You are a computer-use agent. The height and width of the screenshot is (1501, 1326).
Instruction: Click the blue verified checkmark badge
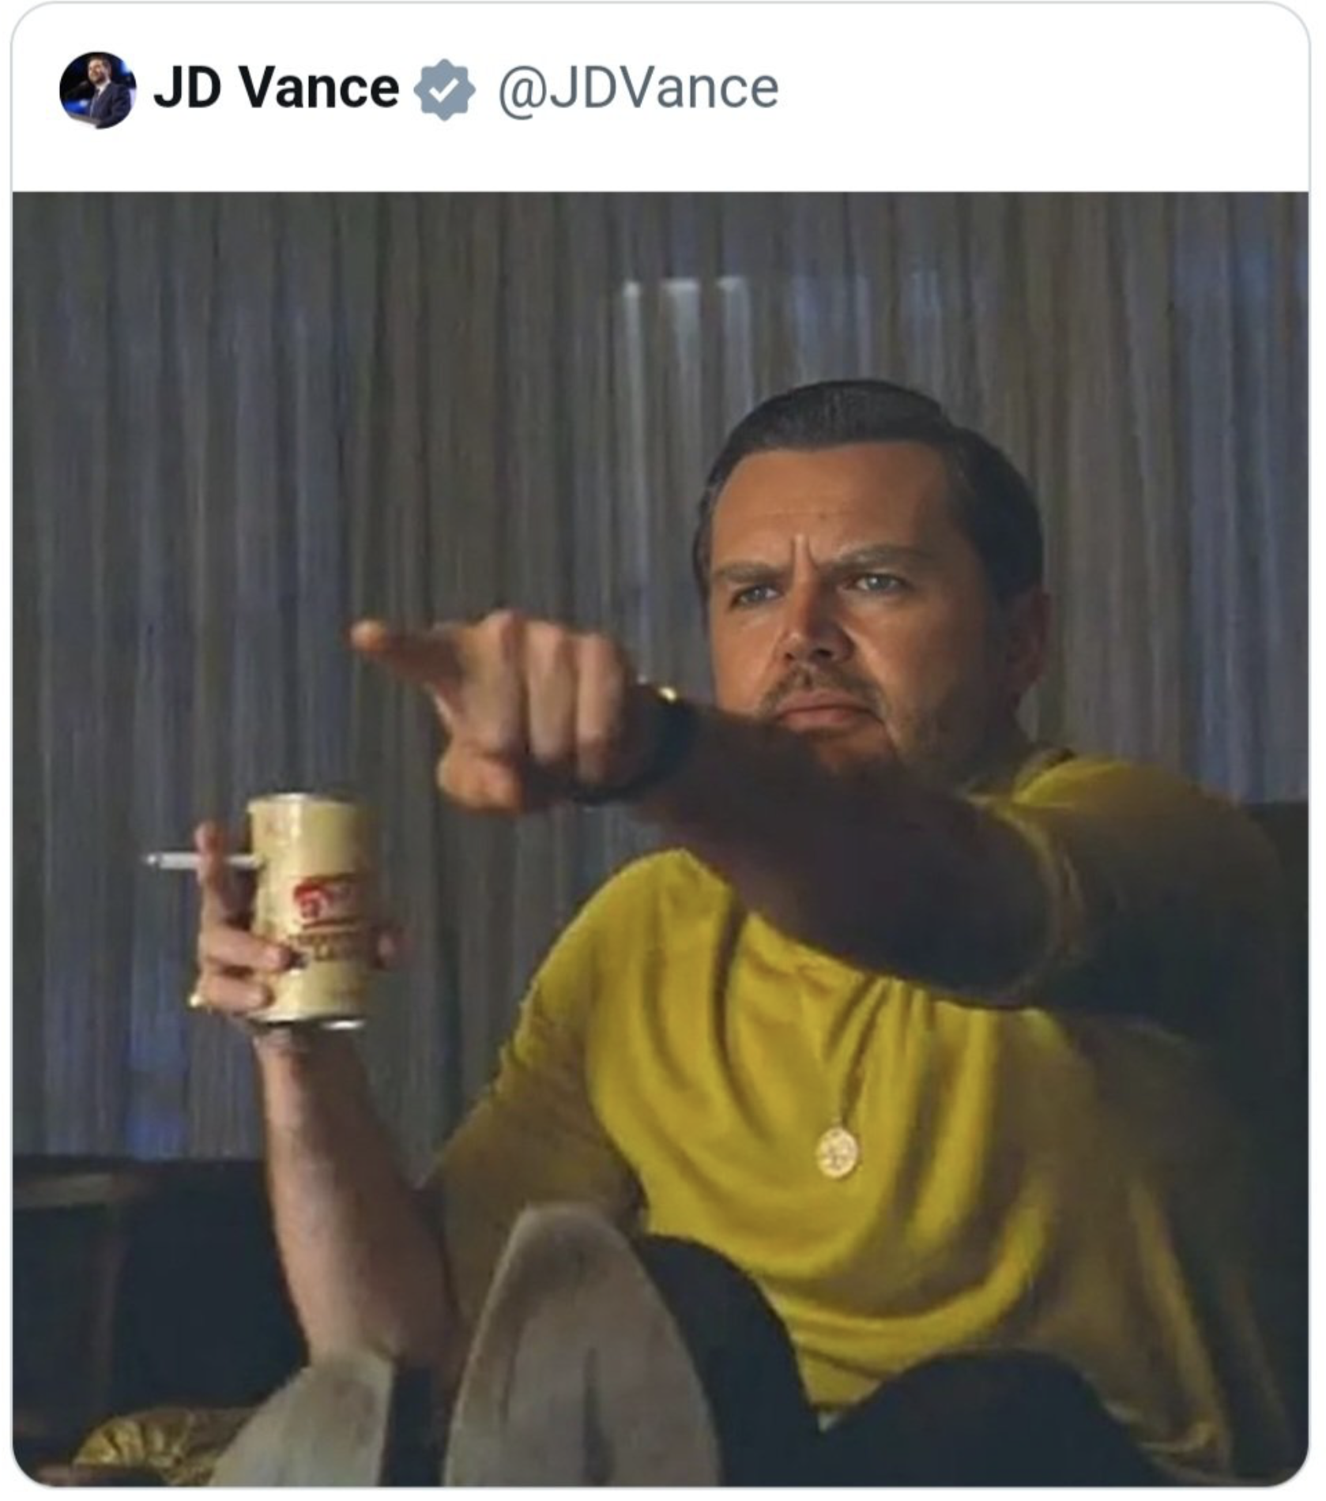[x=445, y=89]
